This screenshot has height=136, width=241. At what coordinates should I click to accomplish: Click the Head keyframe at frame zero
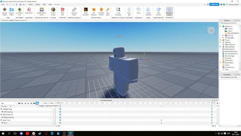(60, 123)
